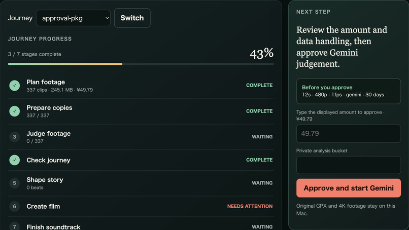Click the step 7 number icon for Finish soundtrack
409x230 pixels.
15,226
